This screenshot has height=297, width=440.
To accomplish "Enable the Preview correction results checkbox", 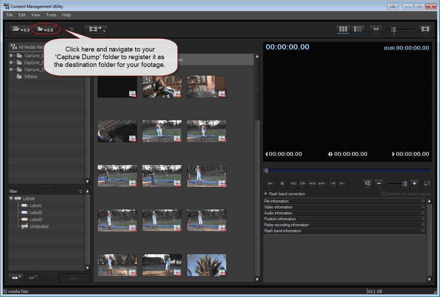I will coord(383,194).
